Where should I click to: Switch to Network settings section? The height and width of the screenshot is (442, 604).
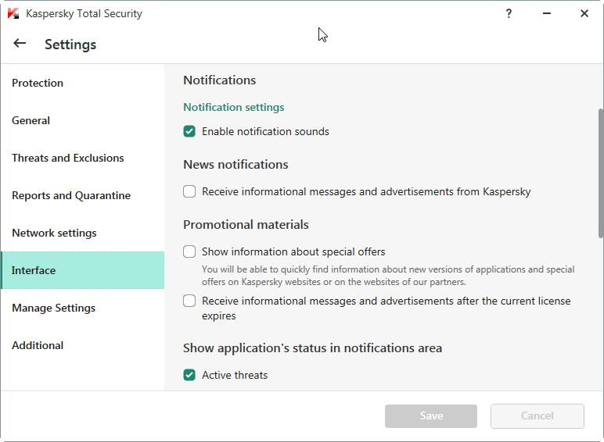pyautogui.click(x=83, y=233)
